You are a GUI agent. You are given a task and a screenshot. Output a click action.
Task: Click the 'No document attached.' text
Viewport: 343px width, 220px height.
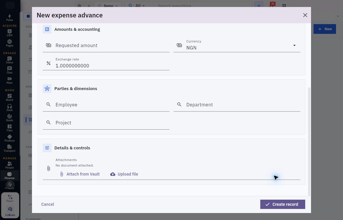(x=75, y=165)
